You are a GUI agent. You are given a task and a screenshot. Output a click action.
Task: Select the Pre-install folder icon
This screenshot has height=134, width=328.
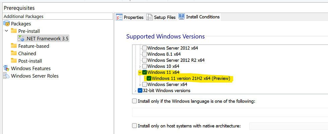pos(14,31)
